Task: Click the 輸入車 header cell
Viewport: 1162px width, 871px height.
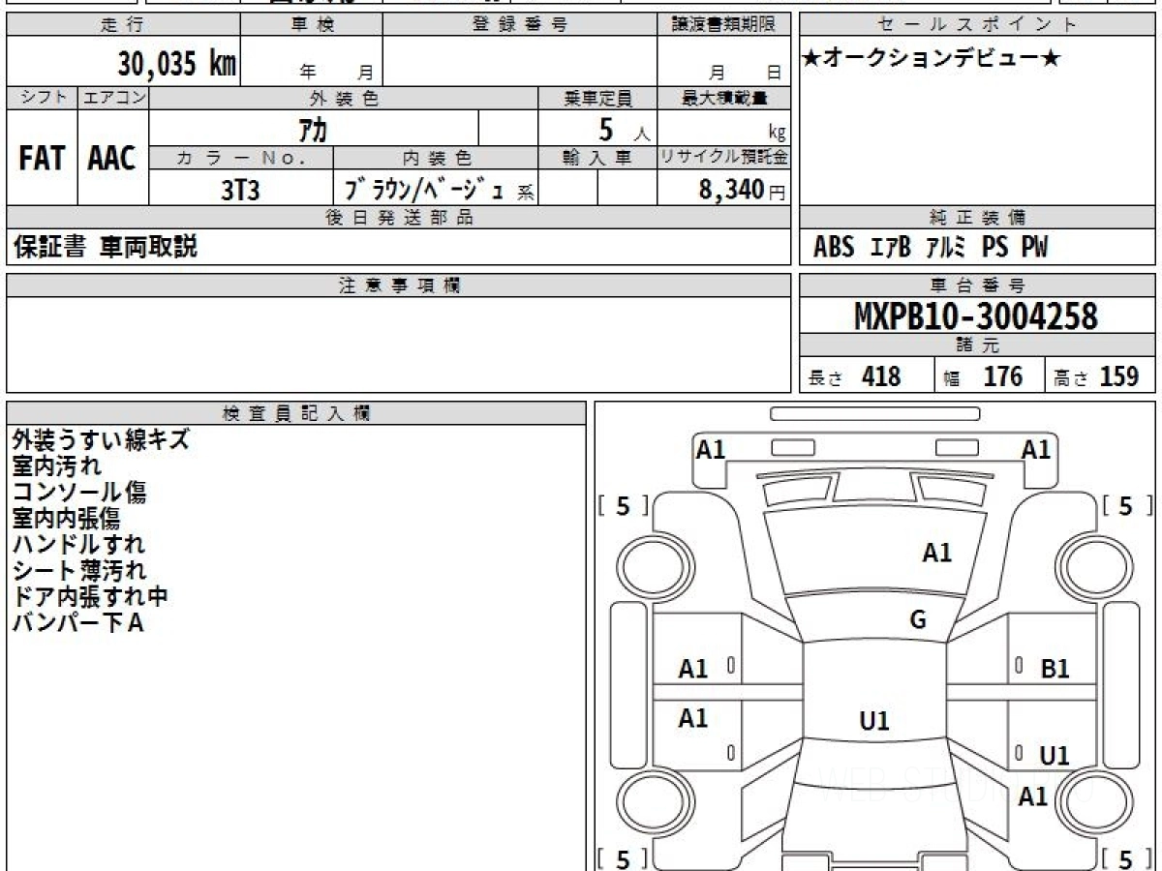Action: (x=597, y=158)
